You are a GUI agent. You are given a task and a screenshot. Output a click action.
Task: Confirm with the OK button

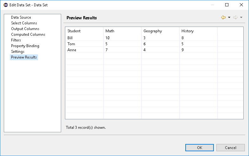coord(200,147)
